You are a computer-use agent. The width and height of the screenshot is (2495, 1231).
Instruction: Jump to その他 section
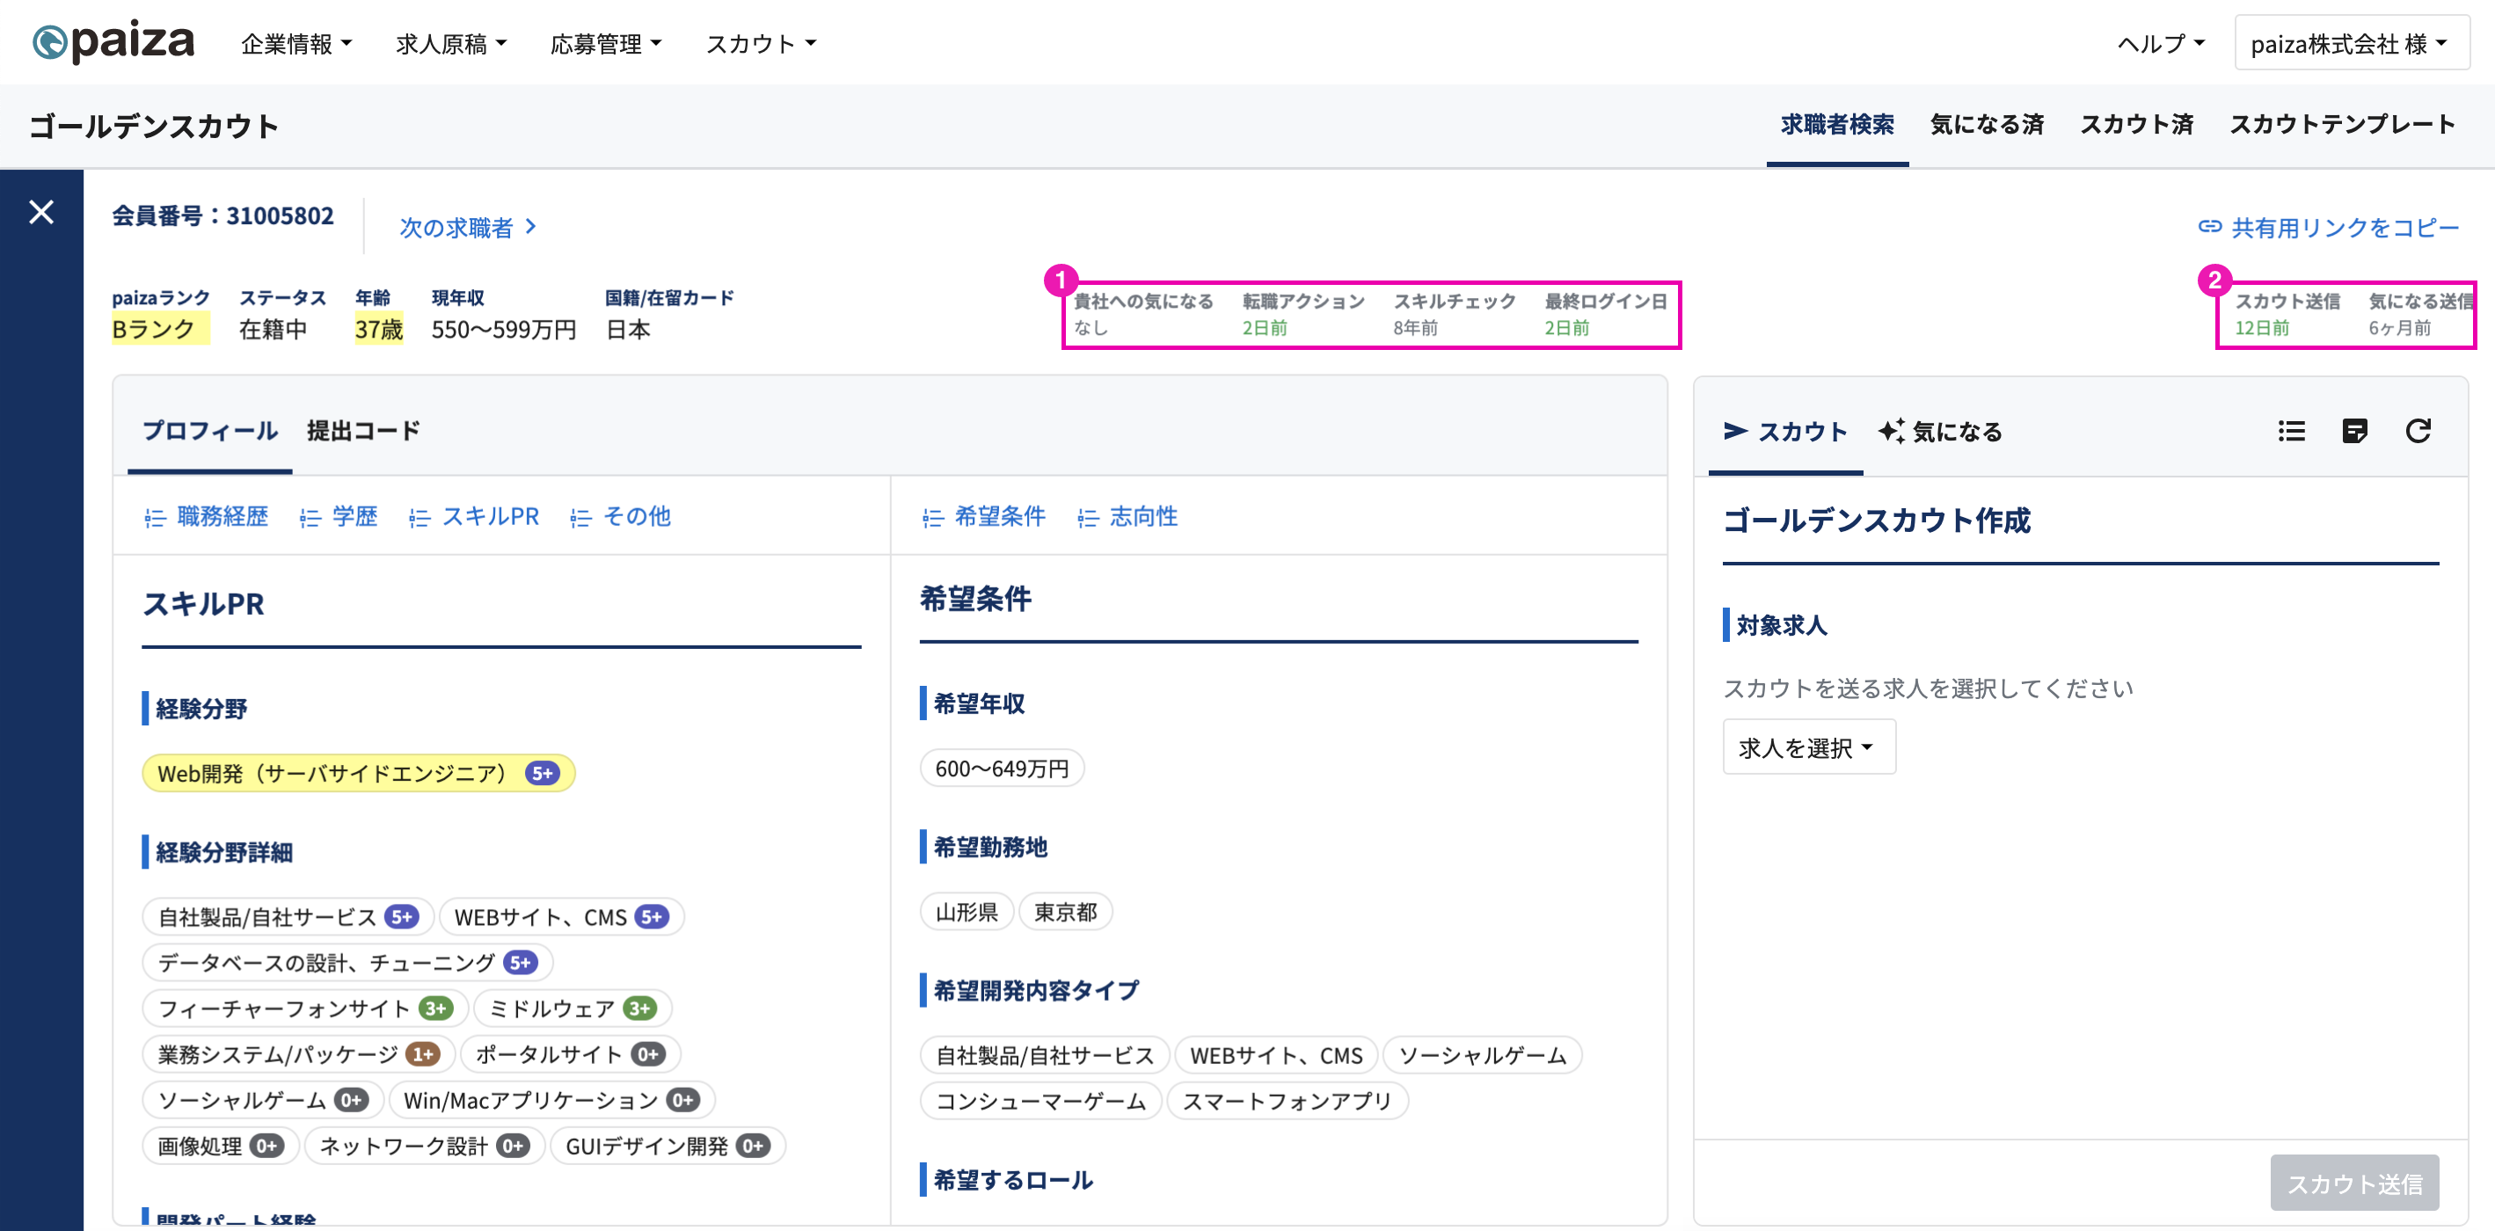pos(637,516)
